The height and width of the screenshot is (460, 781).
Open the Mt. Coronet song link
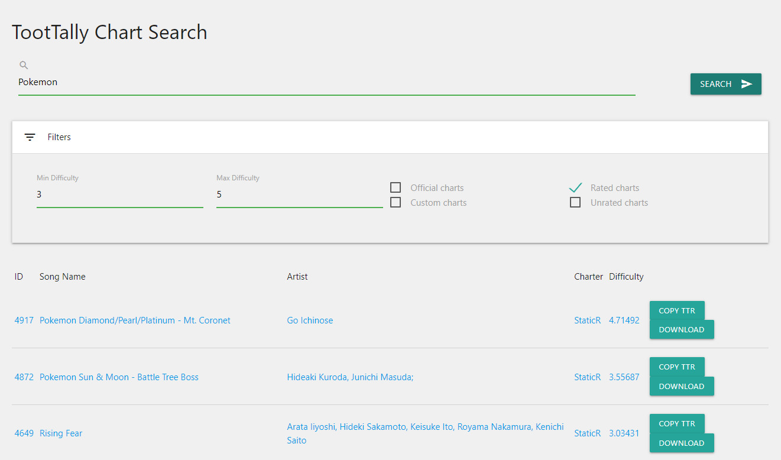(x=135, y=320)
